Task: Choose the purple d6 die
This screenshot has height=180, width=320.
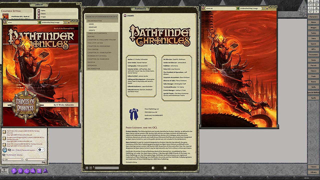Action: tap(39, 171)
